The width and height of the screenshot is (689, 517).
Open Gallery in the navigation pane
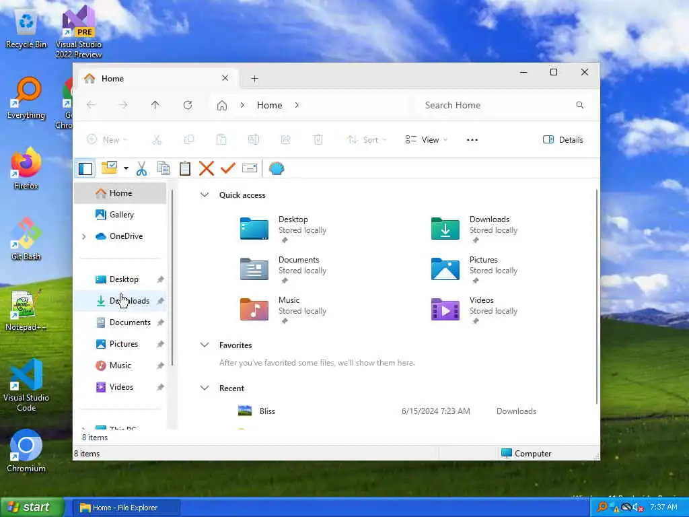[120, 215]
